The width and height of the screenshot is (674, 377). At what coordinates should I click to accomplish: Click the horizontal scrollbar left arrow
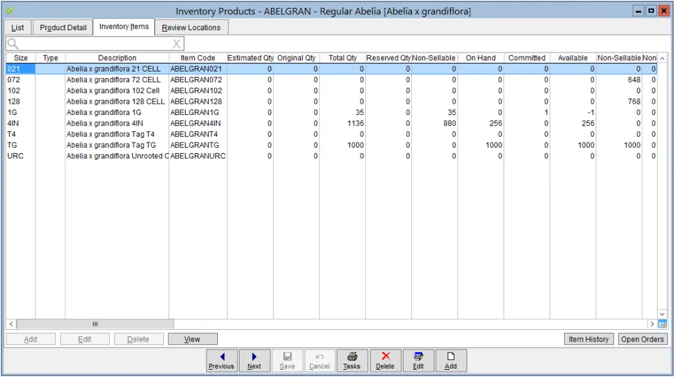point(11,324)
